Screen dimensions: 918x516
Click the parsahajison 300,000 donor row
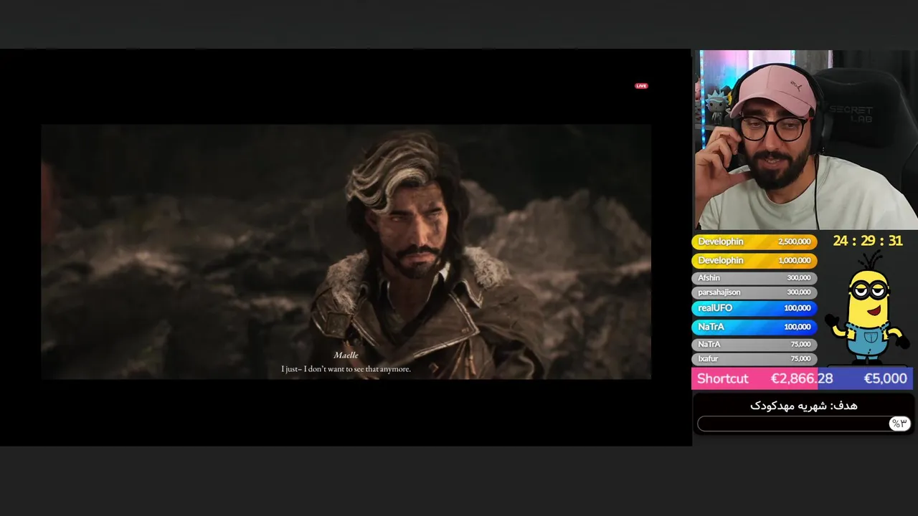(x=754, y=292)
